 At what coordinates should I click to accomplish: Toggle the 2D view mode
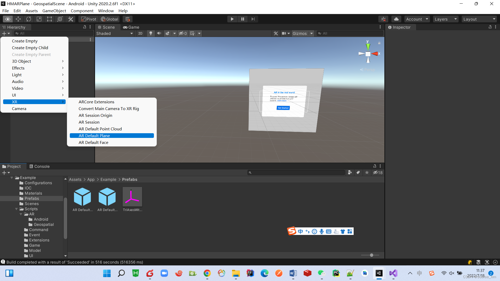tap(140, 33)
